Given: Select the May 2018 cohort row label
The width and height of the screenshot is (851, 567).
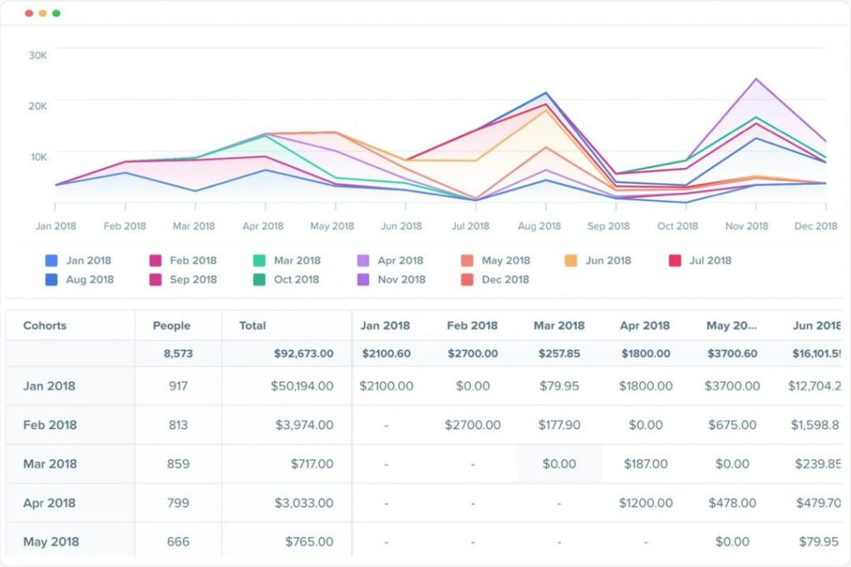Looking at the screenshot, I should (x=51, y=542).
